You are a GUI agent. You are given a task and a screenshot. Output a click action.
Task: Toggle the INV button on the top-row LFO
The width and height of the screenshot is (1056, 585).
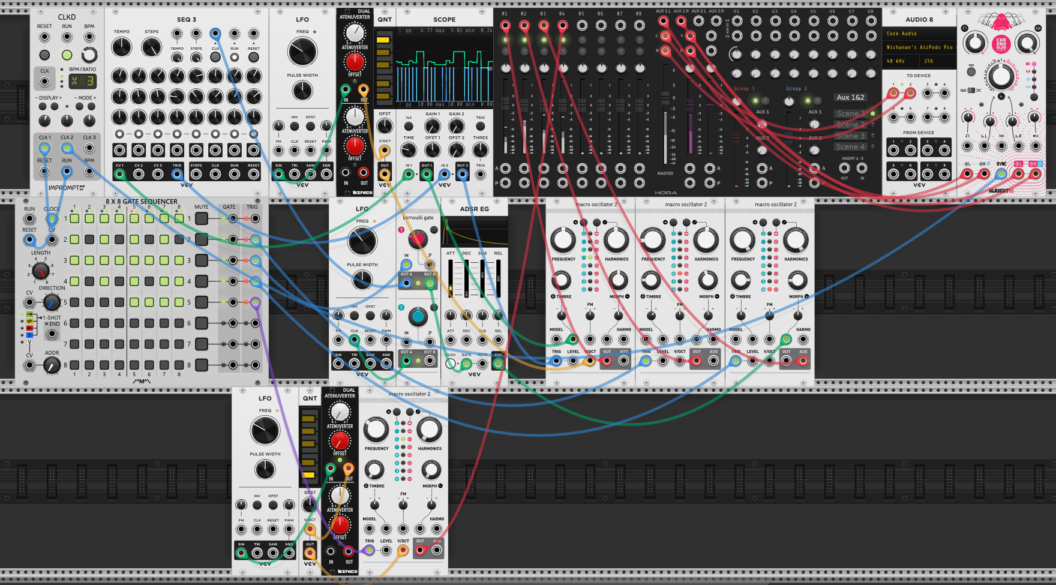tap(295, 127)
